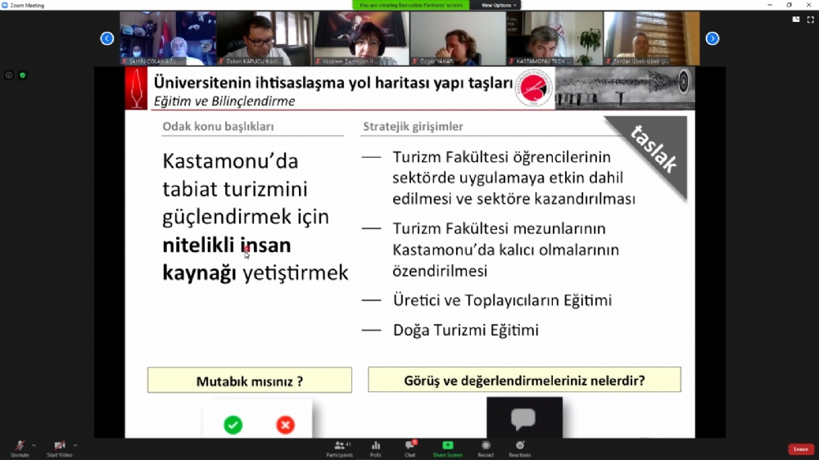Start recording with the Record icon
The image size is (819, 460).
click(x=486, y=446)
